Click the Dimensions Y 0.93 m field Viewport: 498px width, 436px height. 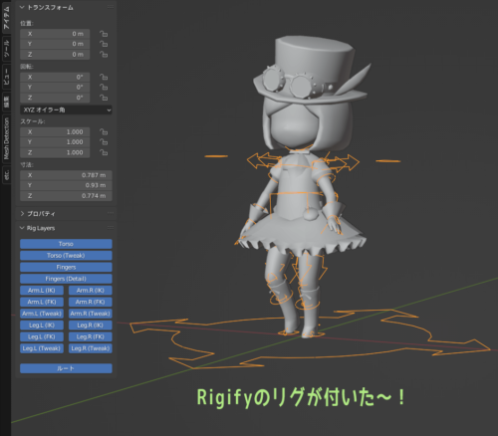coord(66,185)
